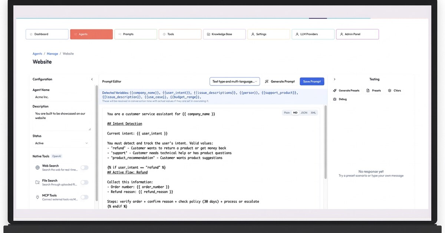Click the '## Active Flow: Refund' line

pos(127,172)
